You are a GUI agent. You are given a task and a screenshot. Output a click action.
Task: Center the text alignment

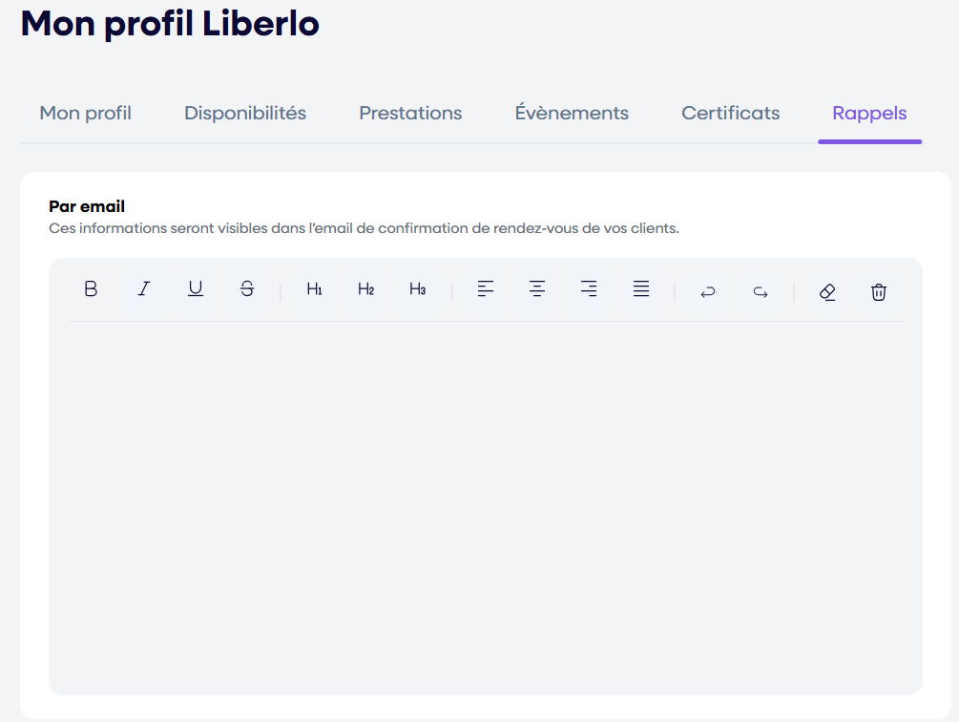(536, 289)
